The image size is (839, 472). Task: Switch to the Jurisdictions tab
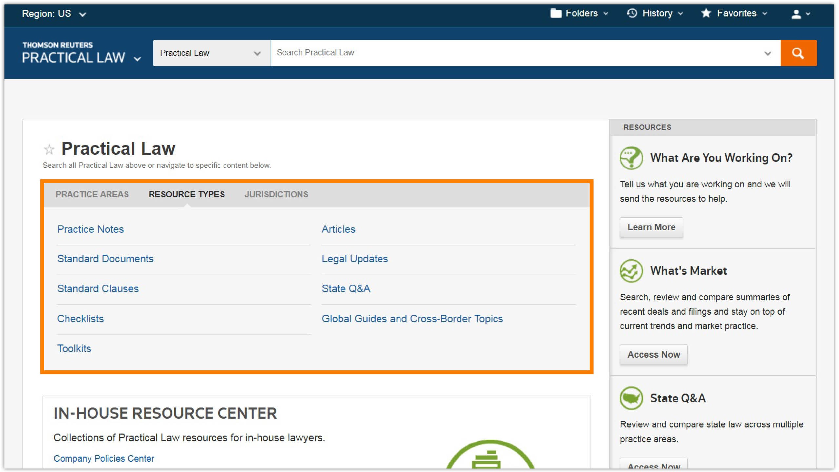pyautogui.click(x=276, y=194)
